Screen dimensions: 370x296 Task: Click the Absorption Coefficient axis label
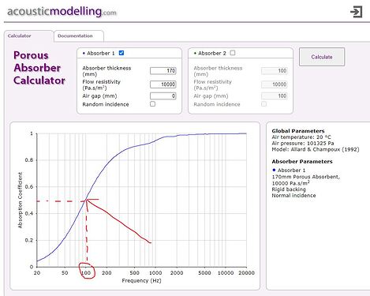[21, 200]
